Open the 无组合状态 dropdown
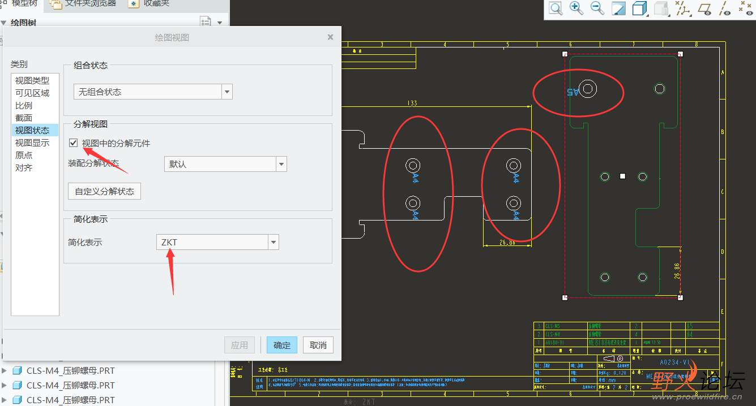Viewport: 756px width, 406px height. click(227, 92)
